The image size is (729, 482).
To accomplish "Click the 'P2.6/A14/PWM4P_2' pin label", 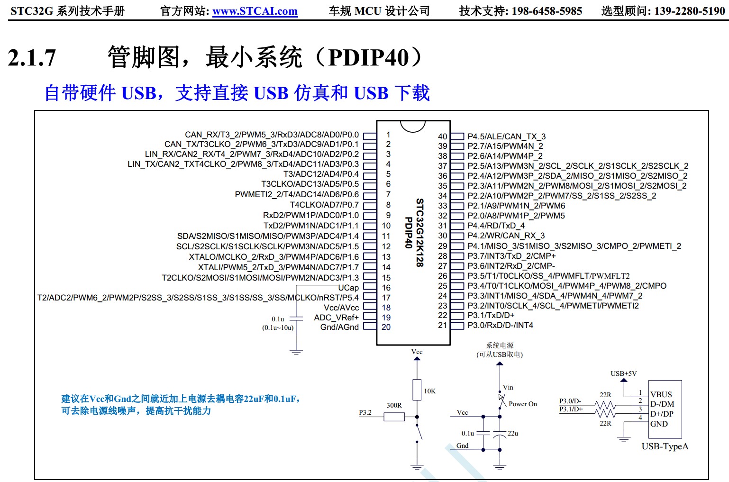I will point(505,156).
